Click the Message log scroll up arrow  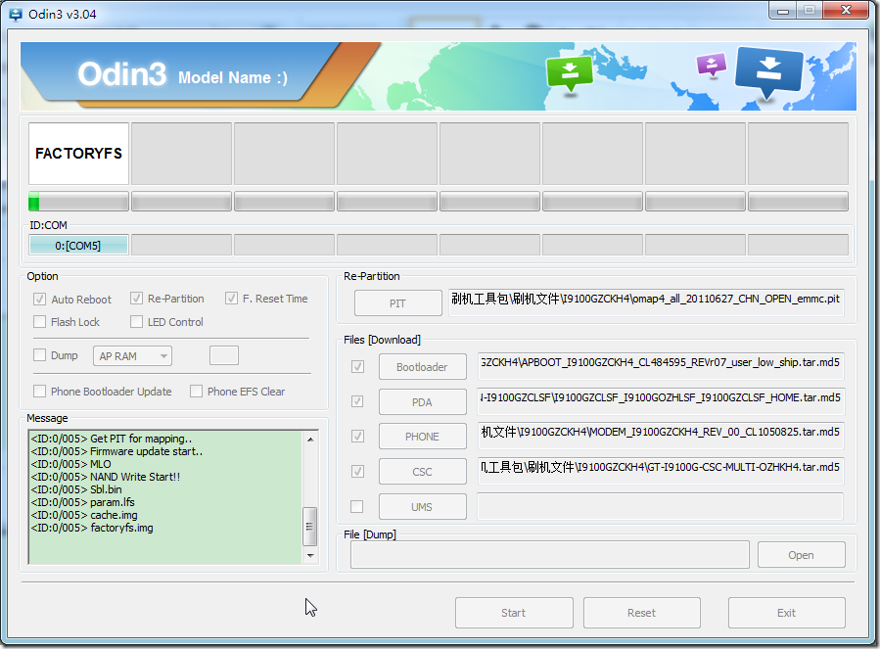click(309, 440)
